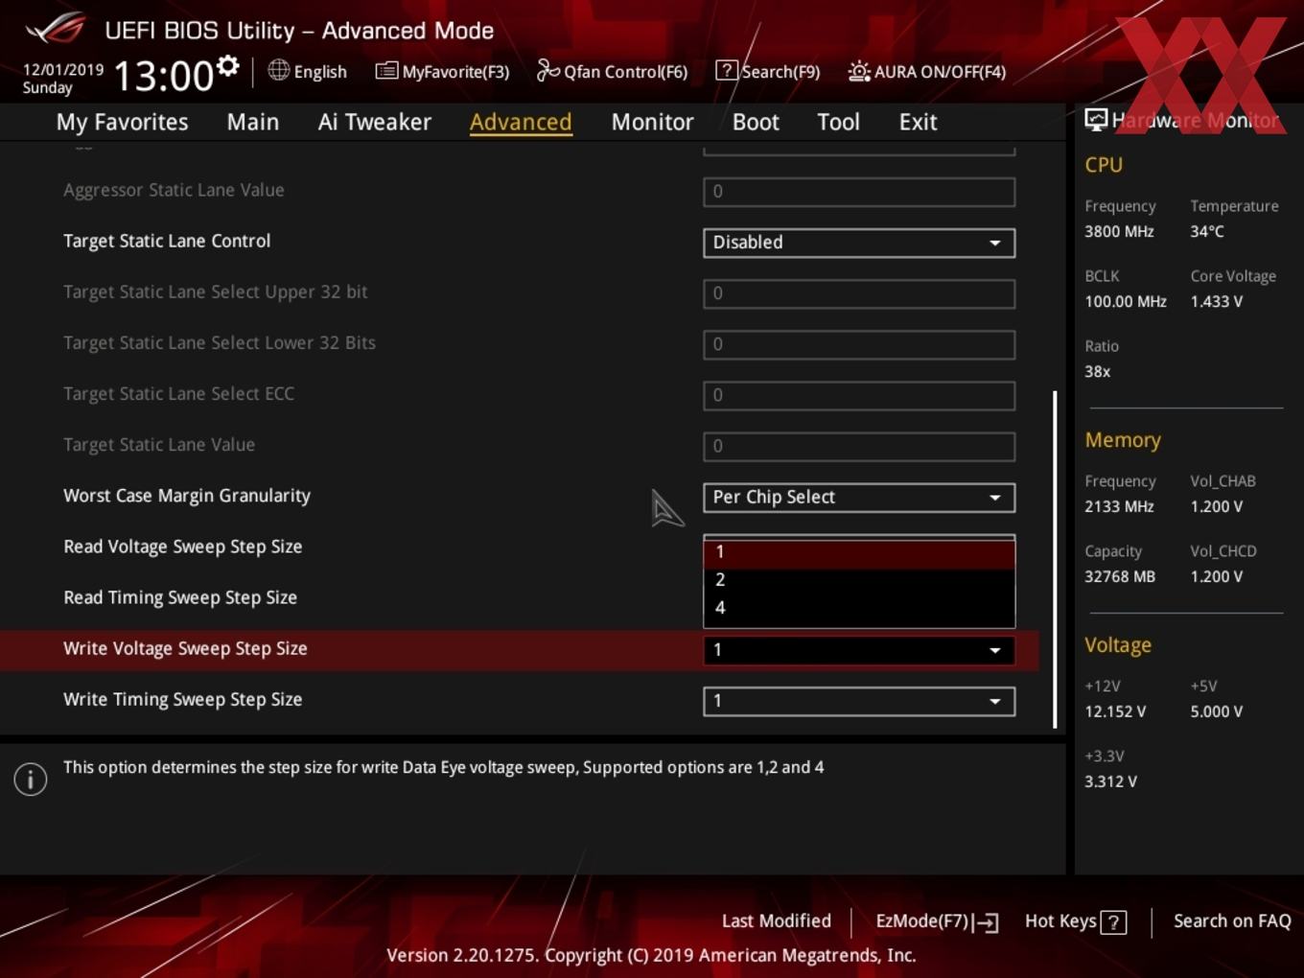The image size is (1304, 978).
Task: Open MyFavorite(F3) list icon
Action: coord(386,71)
